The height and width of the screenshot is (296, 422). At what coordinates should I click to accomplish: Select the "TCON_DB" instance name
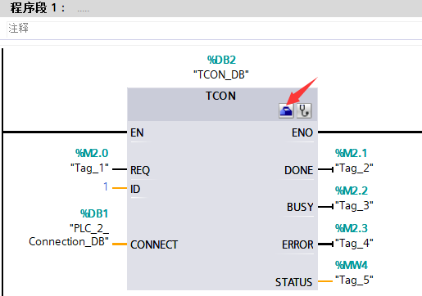pyautogui.click(x=221, y=74)
